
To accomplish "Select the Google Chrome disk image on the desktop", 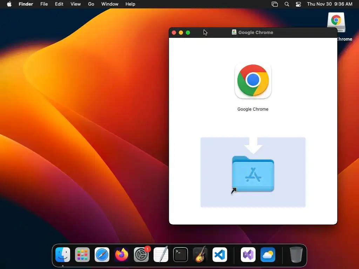I will (x=336, y=22).
